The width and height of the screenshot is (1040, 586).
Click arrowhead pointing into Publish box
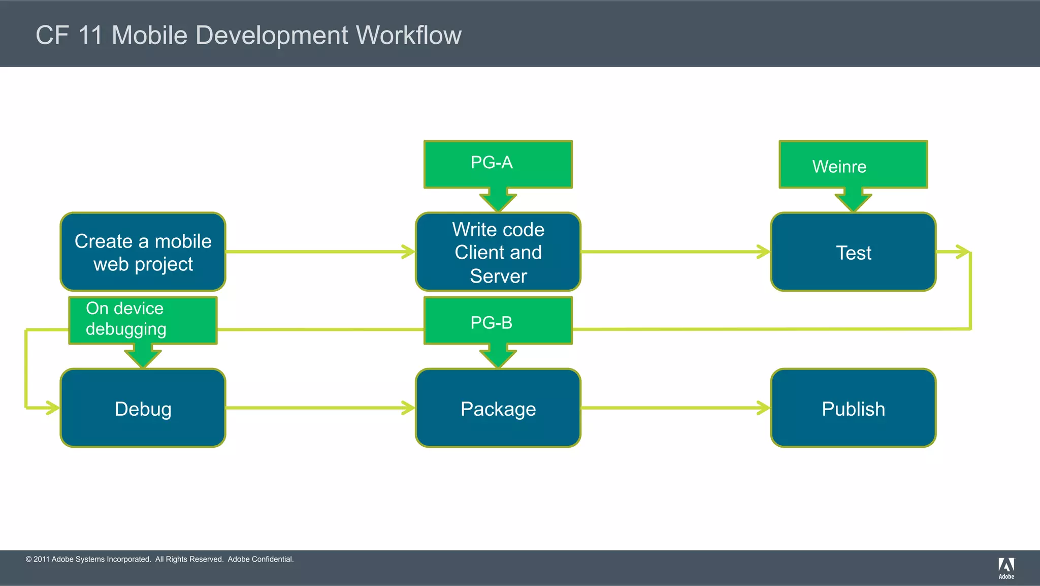(x=763, y=408)
